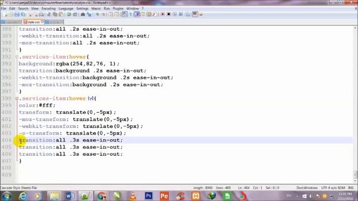The height and width of the screenshot is (201, 358).
Task: Click the Print toolbar icon
Action: (41, 15)
